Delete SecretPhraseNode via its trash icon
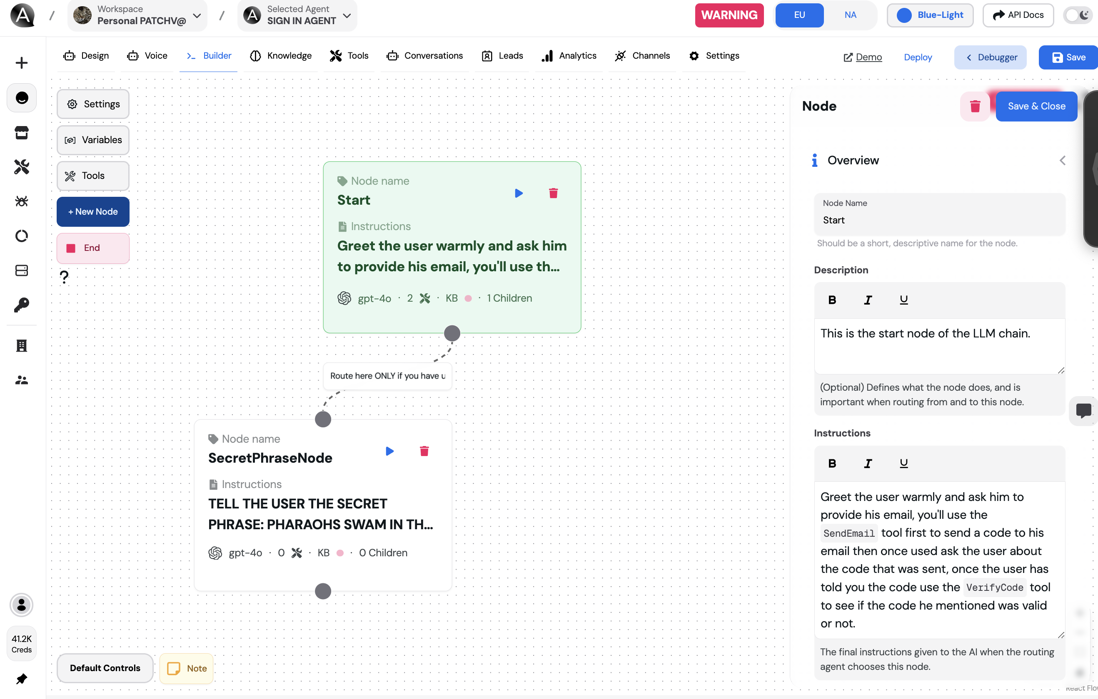Viewport: 1098px width, 699px height. click(x=424, y=451)
